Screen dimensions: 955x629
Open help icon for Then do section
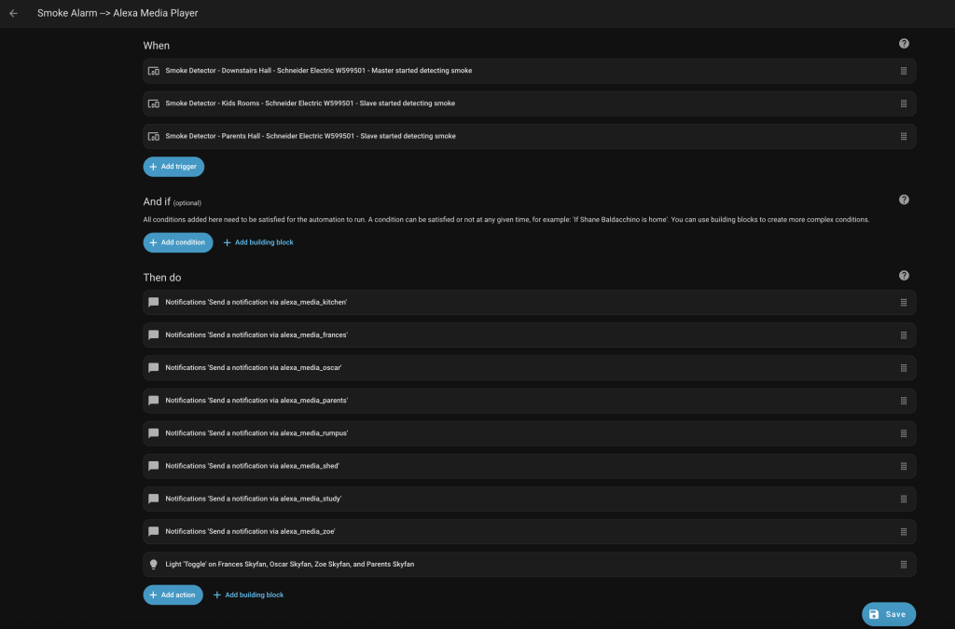[x=903, y=276]
